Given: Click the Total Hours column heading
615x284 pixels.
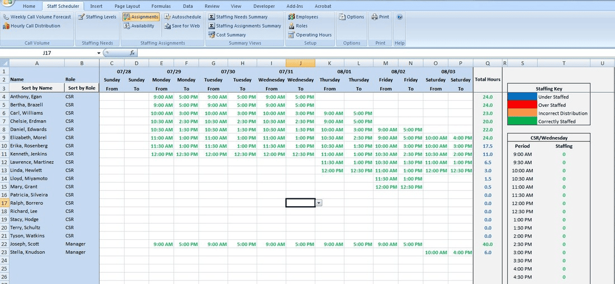Looking at the screenshot, I should pyautogui.click(x=488, y=79).
